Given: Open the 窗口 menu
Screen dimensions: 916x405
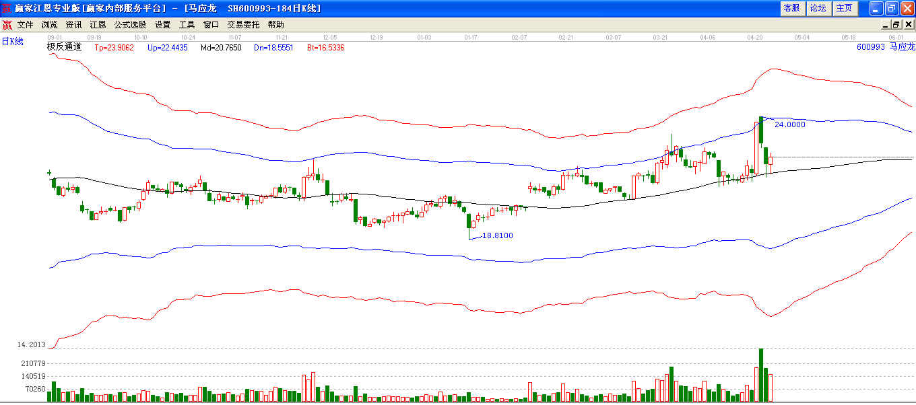Looking at the screenshot, I should (x=211, y=25).
